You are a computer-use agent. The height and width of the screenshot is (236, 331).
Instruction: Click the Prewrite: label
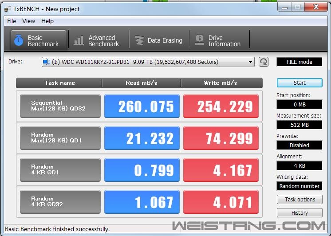[288, 136]
